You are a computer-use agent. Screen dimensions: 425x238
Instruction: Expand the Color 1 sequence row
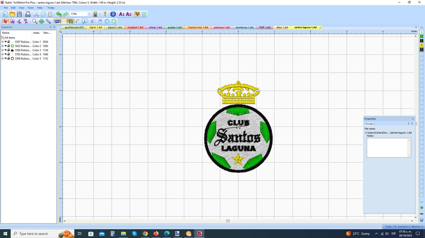[x=3, y=42]
